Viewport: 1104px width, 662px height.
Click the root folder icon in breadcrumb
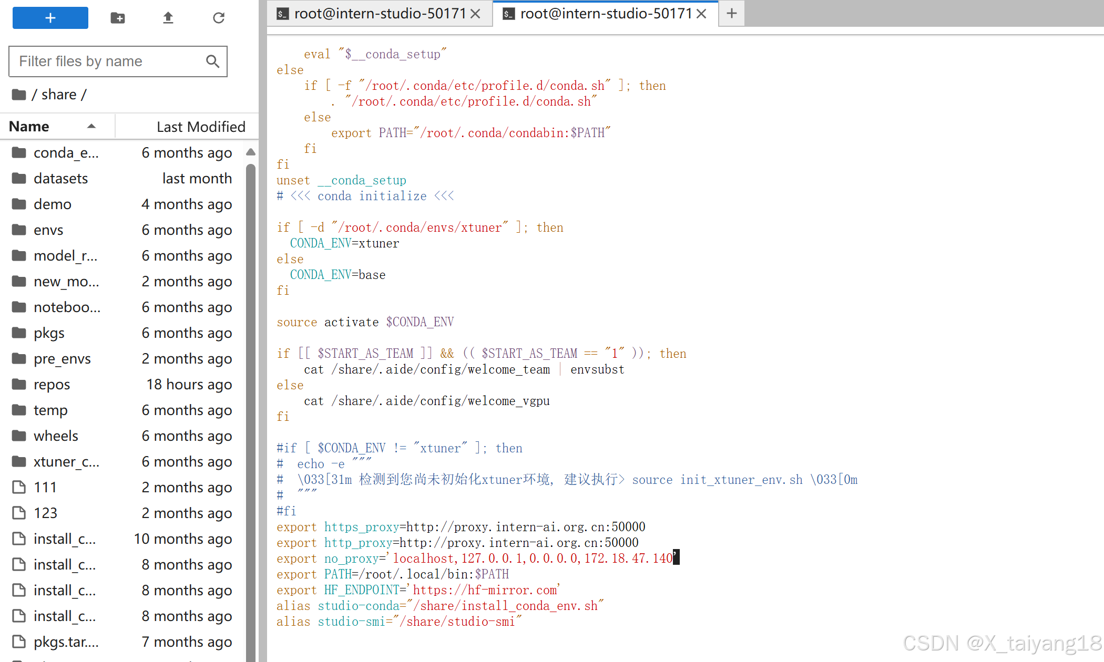pyautogui.click(x=19, y=95)
